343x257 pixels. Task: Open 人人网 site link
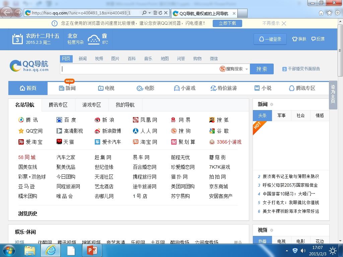click(145, 131)
